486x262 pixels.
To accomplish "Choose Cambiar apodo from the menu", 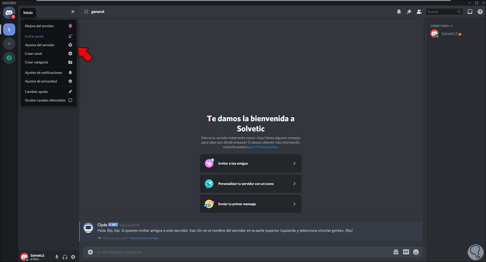I will pos(49,92).
